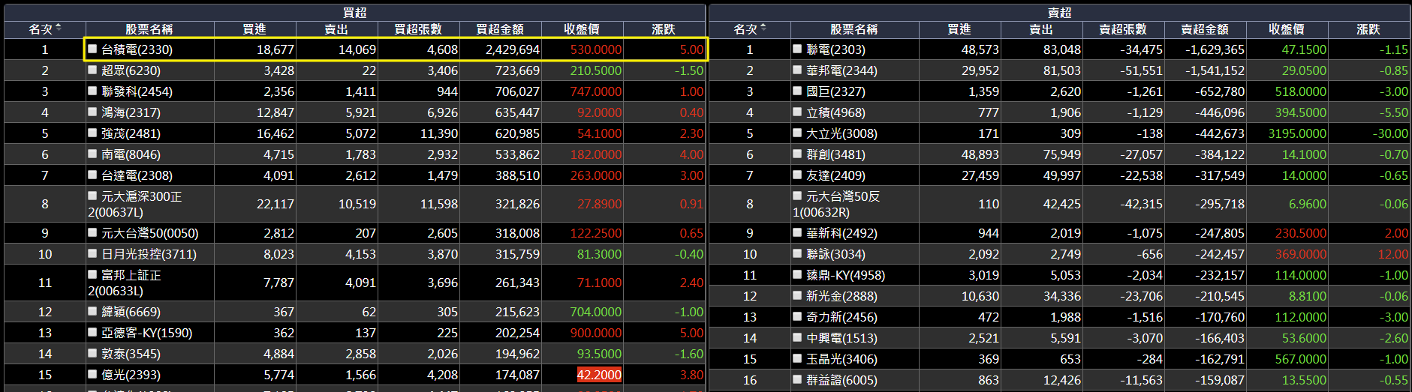Select the -1,629,365 sell amount cell
Screen dimensions: 1412x392
pos(1205,49)
